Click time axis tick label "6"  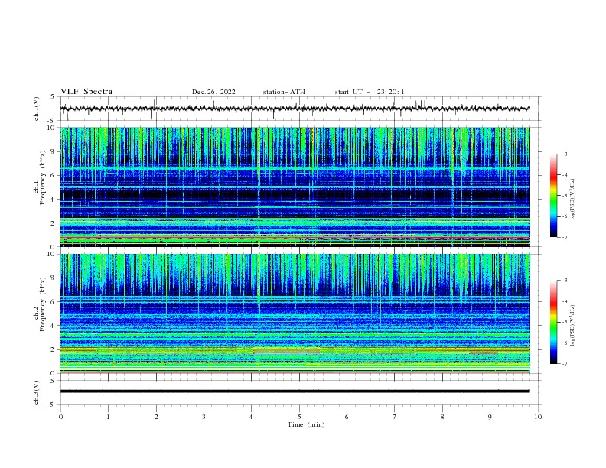click(347, 417)
